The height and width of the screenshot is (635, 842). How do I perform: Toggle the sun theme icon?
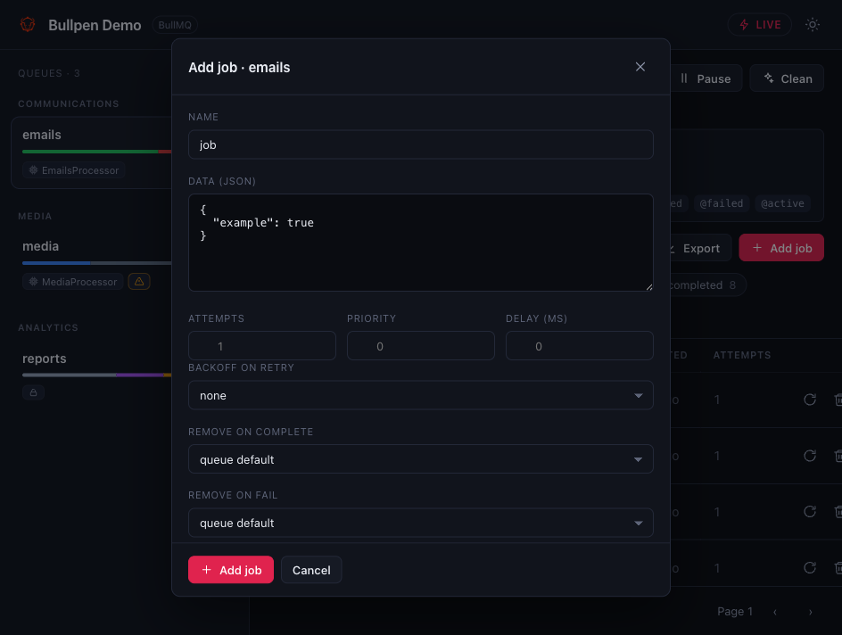point(812,25)
